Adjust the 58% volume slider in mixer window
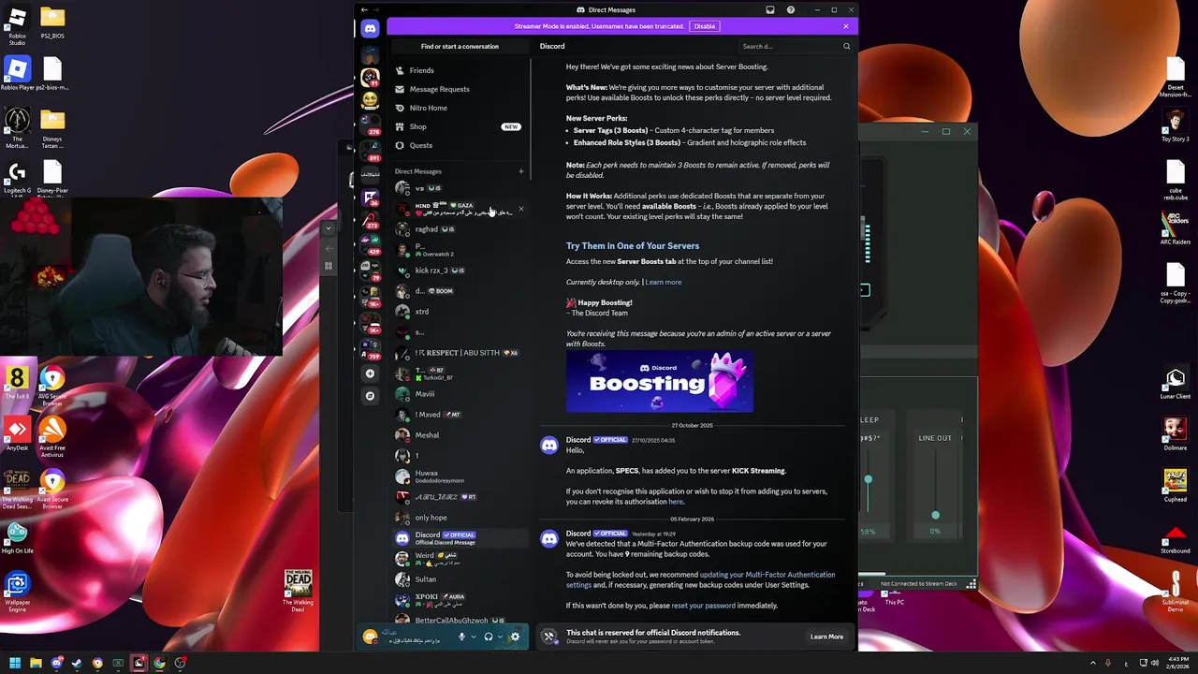The width and height of the screenshot is (1198, 674). coord(868,479)
